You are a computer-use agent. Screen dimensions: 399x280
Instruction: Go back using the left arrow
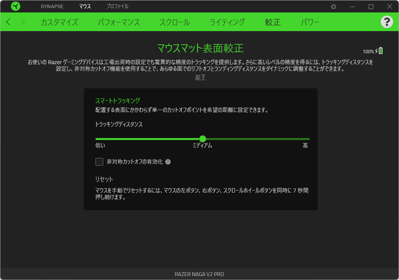click(x=9, y=22)
